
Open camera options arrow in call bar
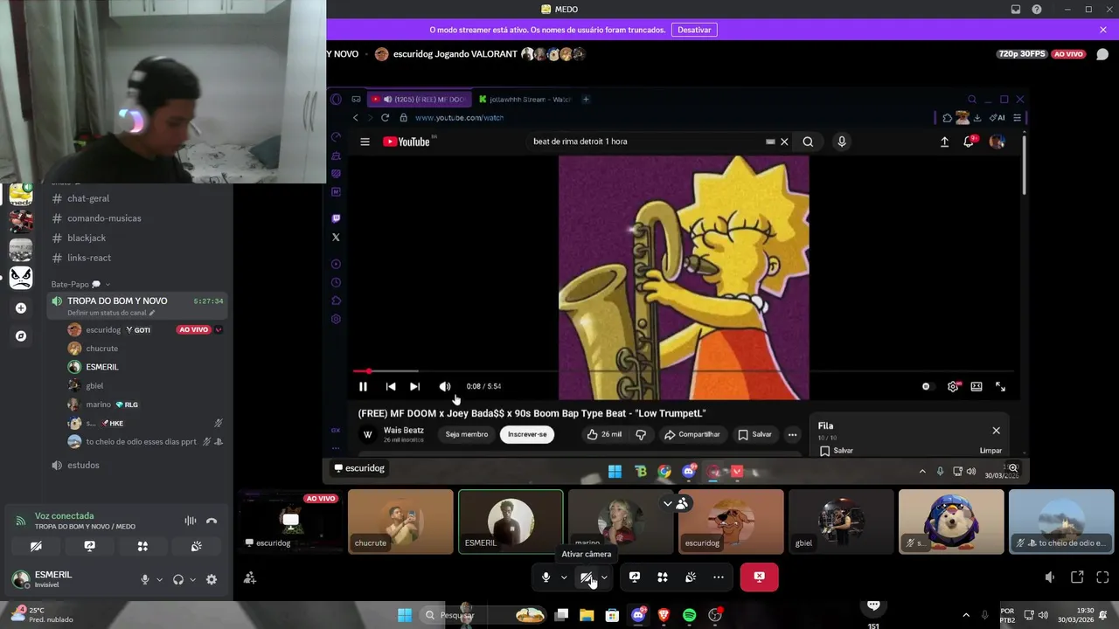click(x=604, y=577)
